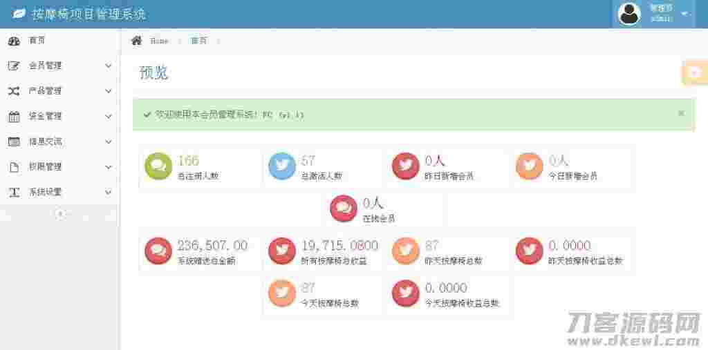The width and height of the screenshot is (708, 350).
Task: Click the orange bird icon for 今天按摩椅总数
Action: [x=282, y=293]
